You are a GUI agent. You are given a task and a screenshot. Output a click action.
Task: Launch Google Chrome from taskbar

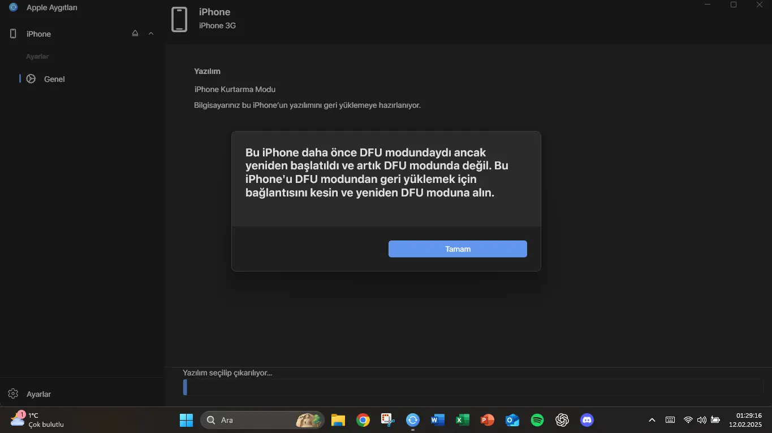(363, 420)
